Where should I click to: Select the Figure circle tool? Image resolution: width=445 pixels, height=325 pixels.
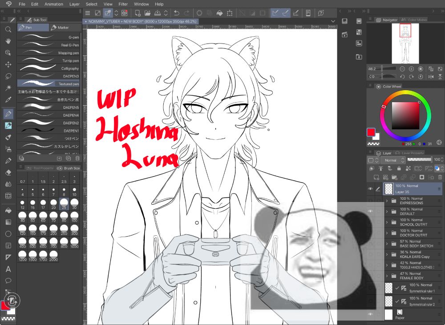pyautogui.click(x=8, y=234)
